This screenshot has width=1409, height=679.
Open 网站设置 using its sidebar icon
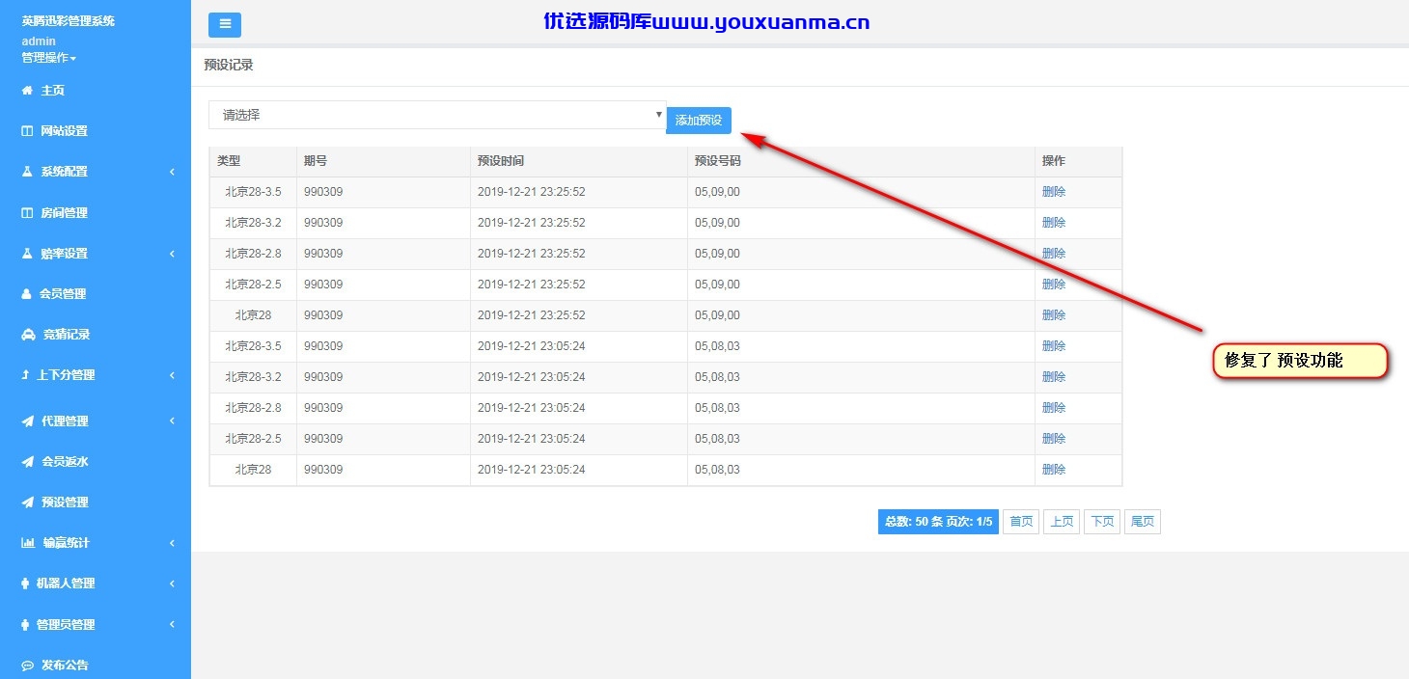(27, 131)
